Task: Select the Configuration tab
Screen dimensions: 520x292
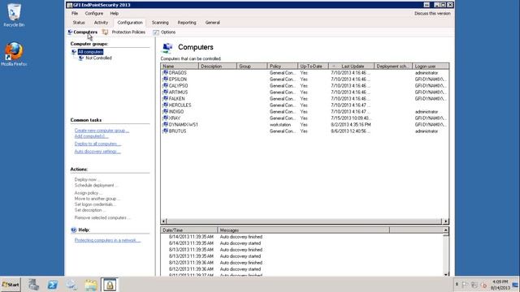Action: point(130,23)
